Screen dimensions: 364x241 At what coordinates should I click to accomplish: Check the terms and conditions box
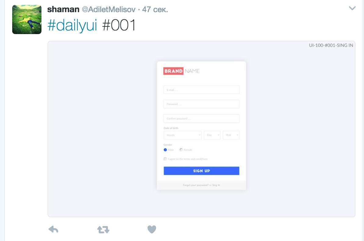(165, 159)
